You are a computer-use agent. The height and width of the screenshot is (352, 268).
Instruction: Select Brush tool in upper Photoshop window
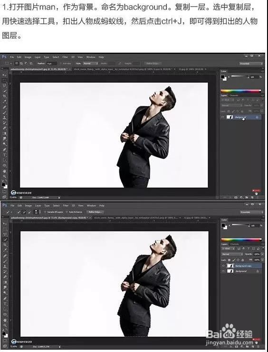click(4, 112)
